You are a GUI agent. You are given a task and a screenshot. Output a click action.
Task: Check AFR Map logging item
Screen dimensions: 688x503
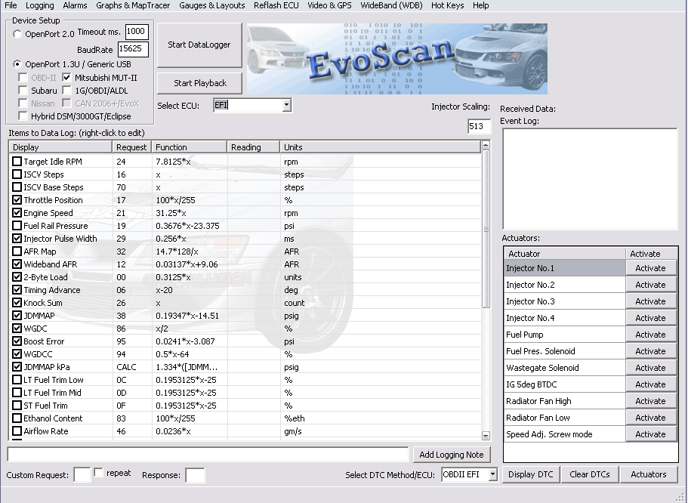pos(17,251)
